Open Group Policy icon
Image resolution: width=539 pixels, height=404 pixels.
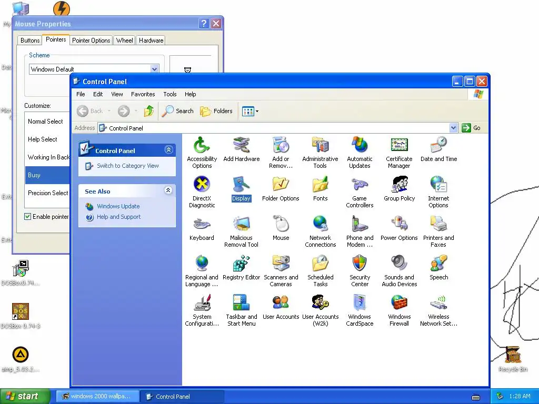399,189
